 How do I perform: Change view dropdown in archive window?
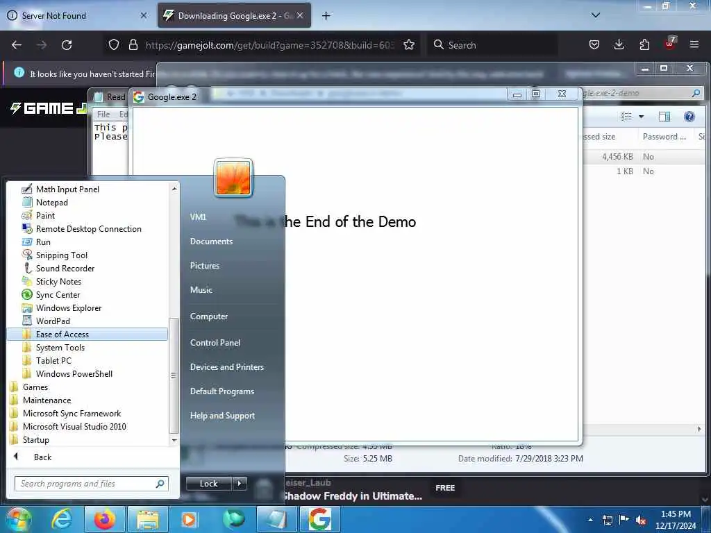tap(641, 117)
